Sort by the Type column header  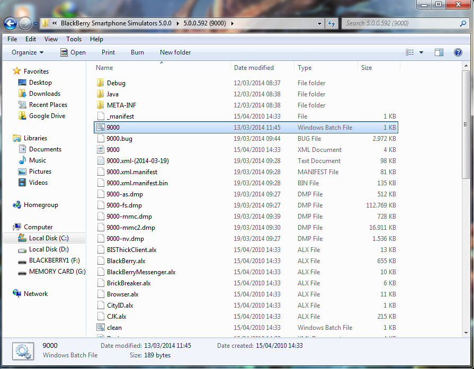[x=305, y=68]
